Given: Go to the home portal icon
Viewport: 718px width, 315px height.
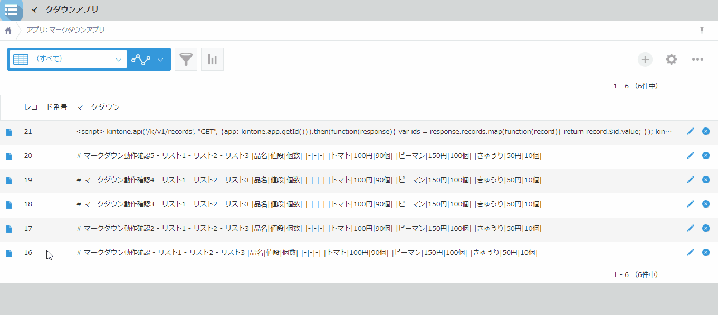Looking at the screenshot, I should pos(8,31).
